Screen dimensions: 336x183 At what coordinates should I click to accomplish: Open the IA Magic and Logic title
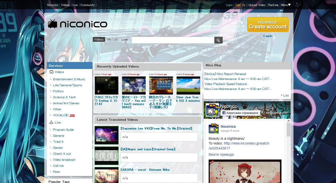point(148,149)
